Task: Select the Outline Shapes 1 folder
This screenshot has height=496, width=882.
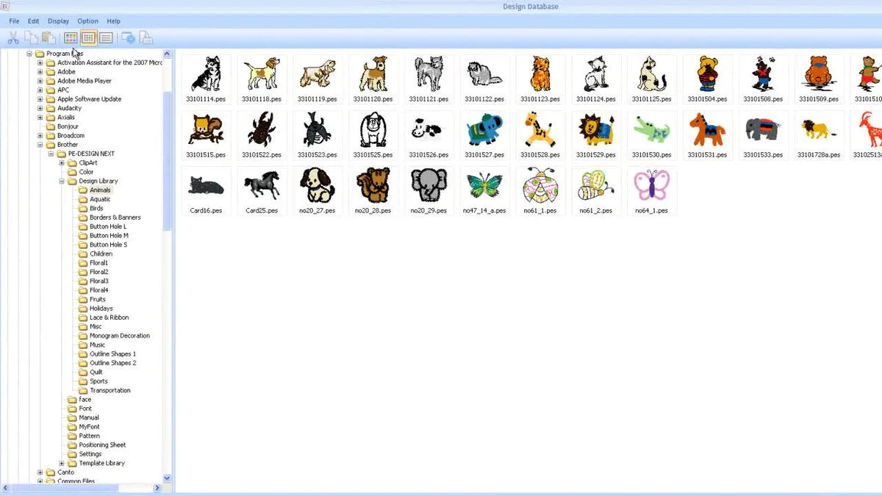Action: click(112, 353)
